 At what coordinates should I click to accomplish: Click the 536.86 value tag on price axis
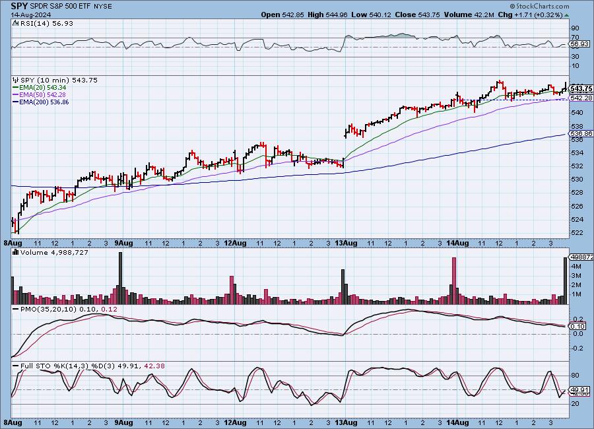point(581,133)
